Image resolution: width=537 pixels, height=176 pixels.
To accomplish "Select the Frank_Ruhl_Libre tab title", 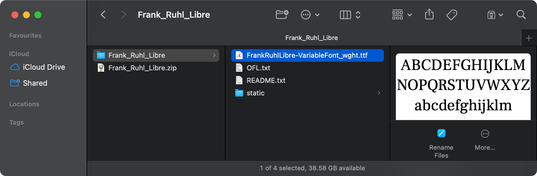I will click(x=312, y=38).
